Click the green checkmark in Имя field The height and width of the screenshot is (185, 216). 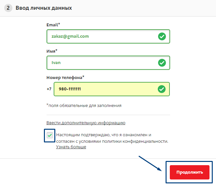click(x=162, y=63)
